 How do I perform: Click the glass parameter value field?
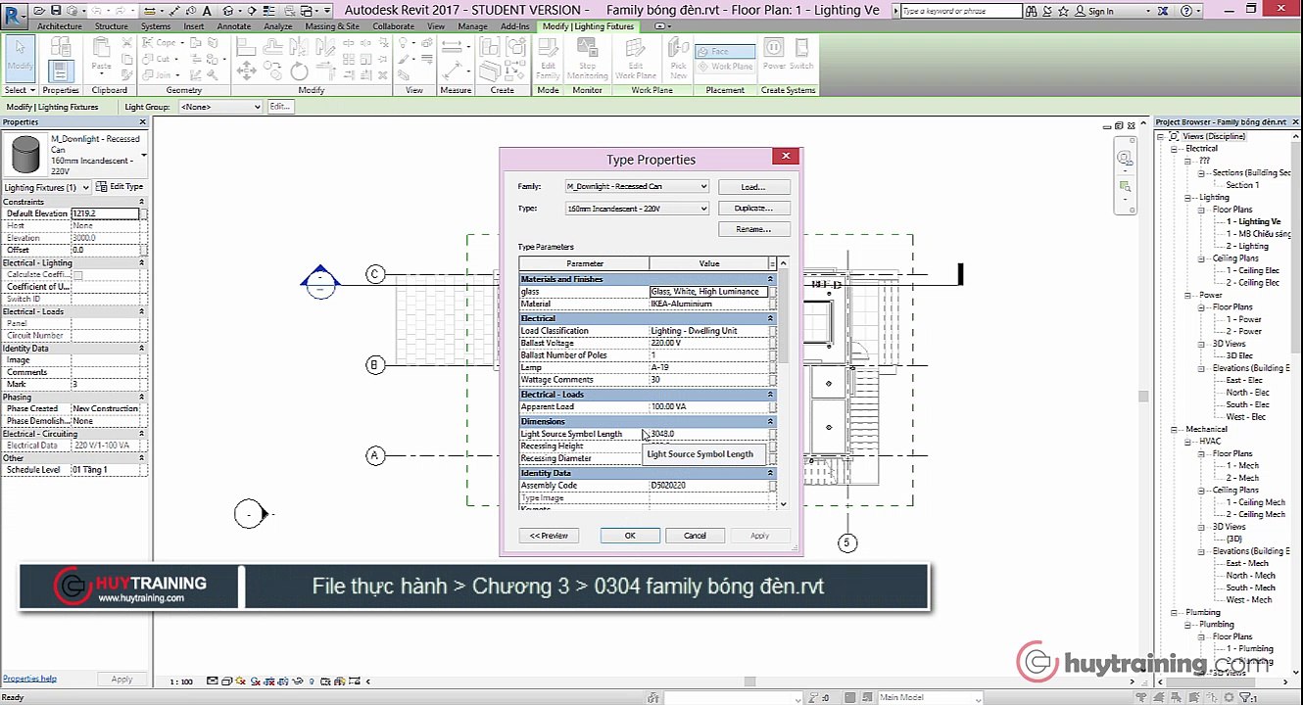coord(707,292)
